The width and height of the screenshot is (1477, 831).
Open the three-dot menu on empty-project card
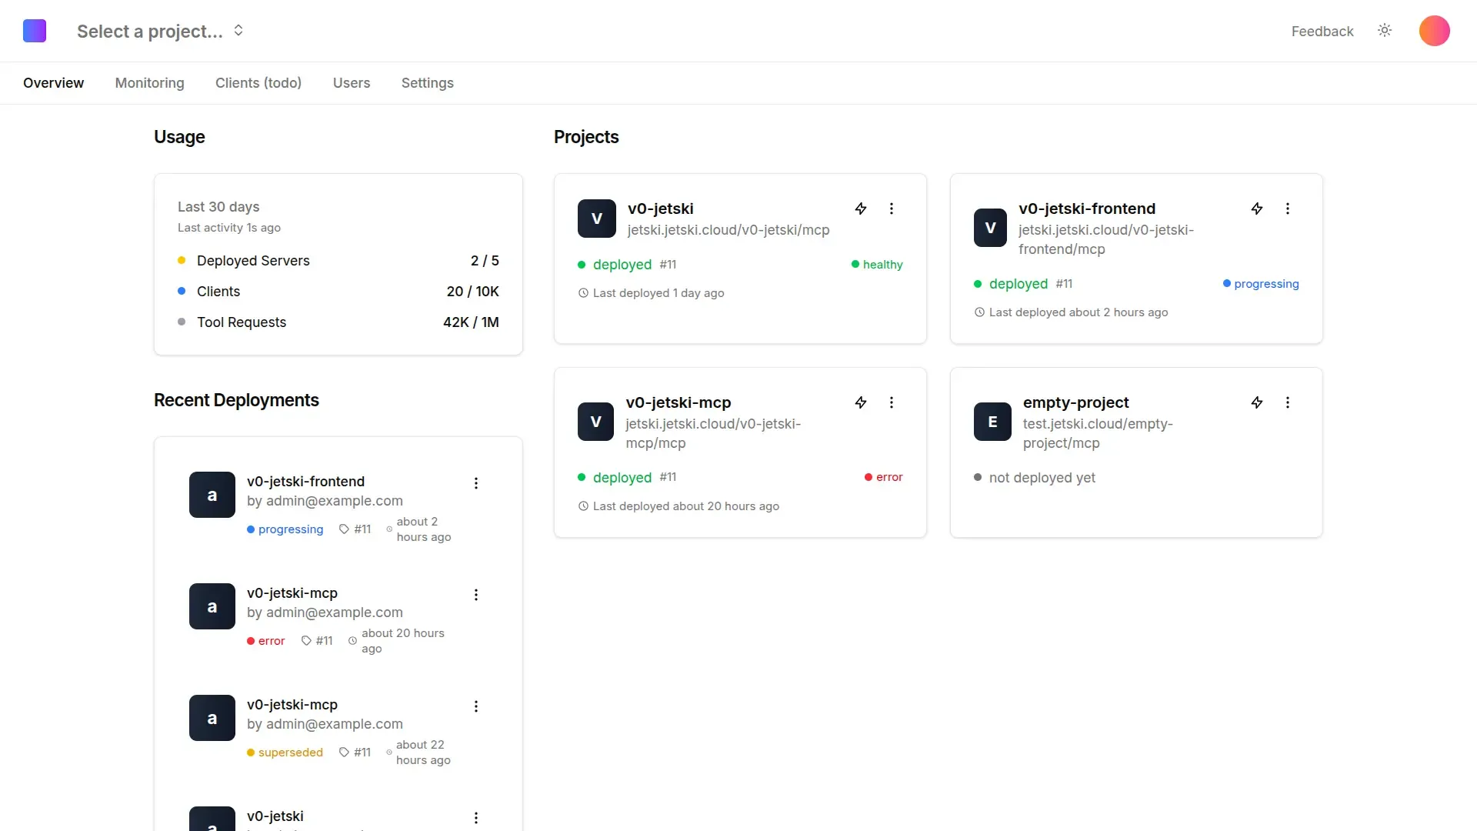(1288, 402)
